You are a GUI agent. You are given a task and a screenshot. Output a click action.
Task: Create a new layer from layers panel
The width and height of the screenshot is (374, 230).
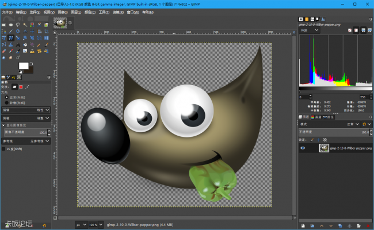point(303,225)
